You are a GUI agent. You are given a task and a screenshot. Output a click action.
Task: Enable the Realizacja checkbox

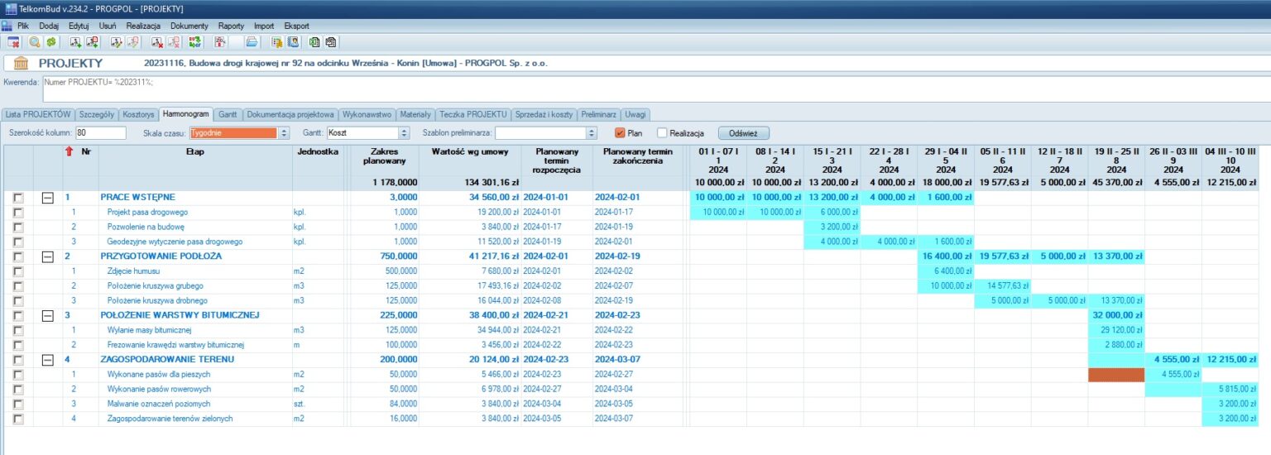[662, 132]
